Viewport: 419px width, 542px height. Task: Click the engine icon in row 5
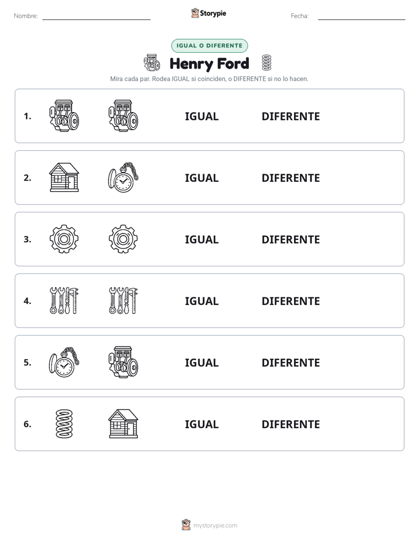[x=123, y=362]
